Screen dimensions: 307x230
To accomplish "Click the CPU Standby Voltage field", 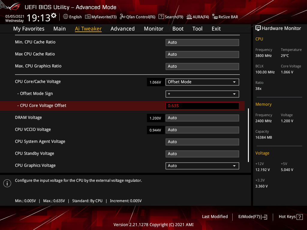I will coord(202,154).
